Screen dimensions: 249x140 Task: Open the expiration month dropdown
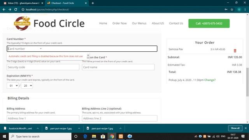(x=13, y=86)
